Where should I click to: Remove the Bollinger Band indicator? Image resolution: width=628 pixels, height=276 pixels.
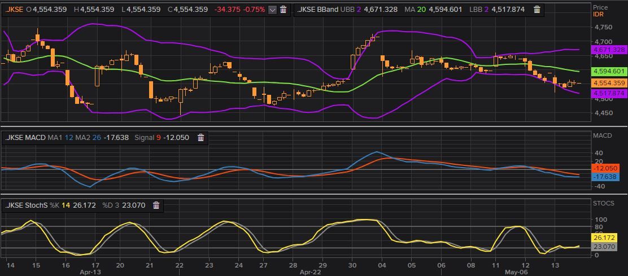(x=537, y=10)
